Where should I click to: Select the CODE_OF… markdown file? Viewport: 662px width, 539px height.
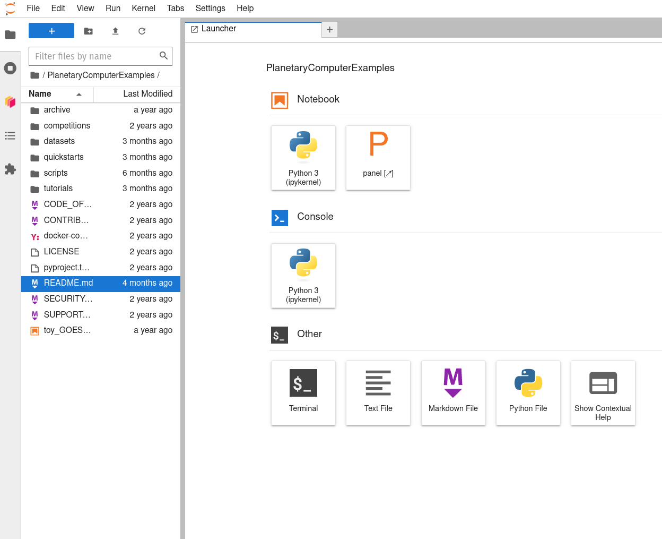tap(101, 204)
